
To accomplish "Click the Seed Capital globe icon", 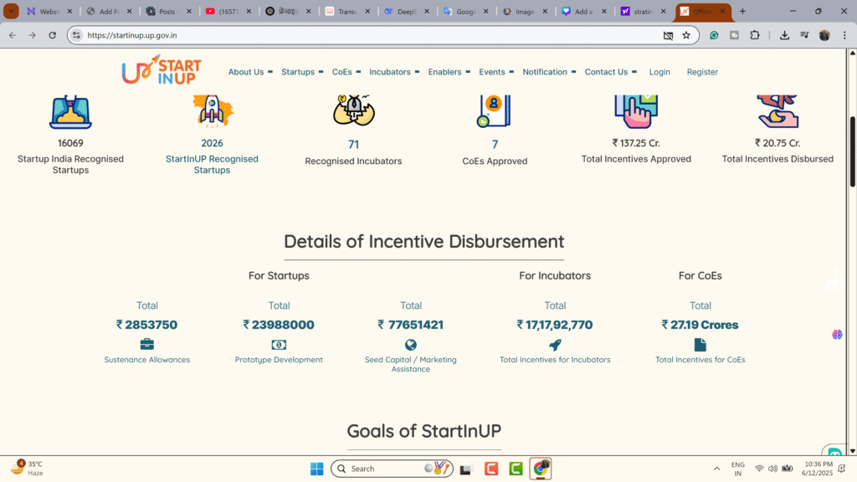I will (x=410, y=345).
